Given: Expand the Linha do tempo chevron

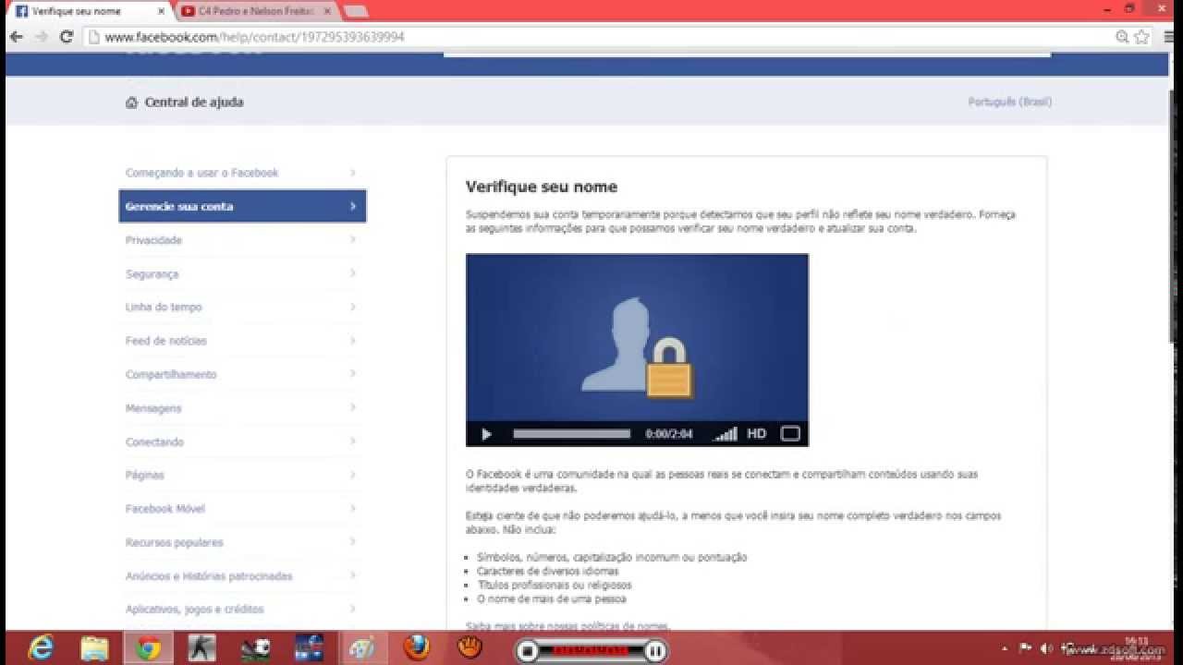Looking at the screenshot, I should click(353, 306).
